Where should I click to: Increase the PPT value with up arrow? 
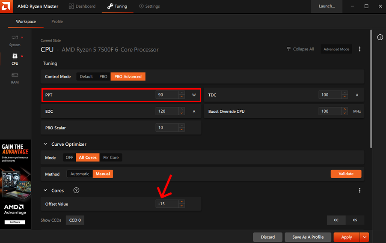click(182, 93)
